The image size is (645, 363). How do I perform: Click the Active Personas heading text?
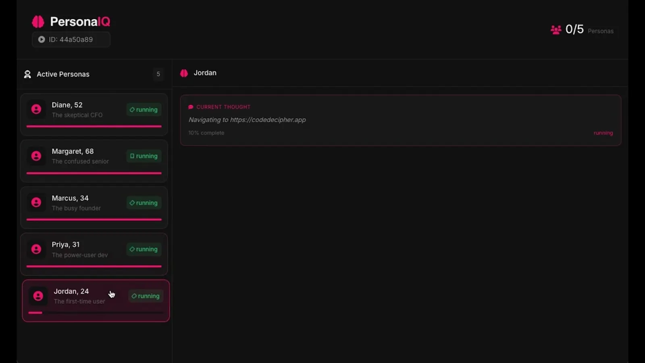pyautogui.click(x=63, y=74)
